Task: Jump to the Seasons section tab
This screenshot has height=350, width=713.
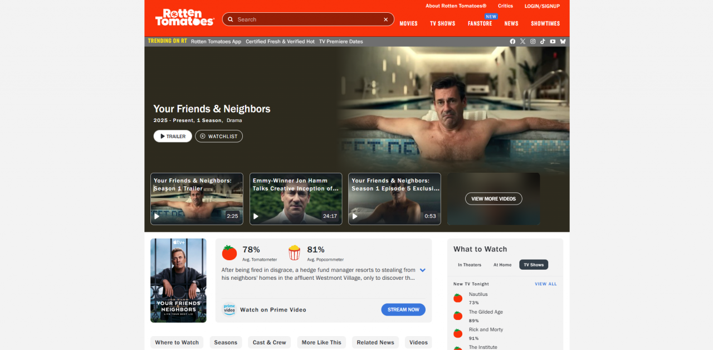Action: [x=226, y=342]
